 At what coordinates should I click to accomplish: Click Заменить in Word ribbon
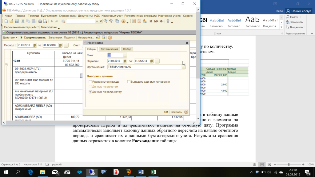294,22
